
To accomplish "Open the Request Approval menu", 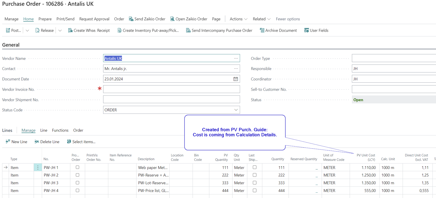I will [94, 19].
